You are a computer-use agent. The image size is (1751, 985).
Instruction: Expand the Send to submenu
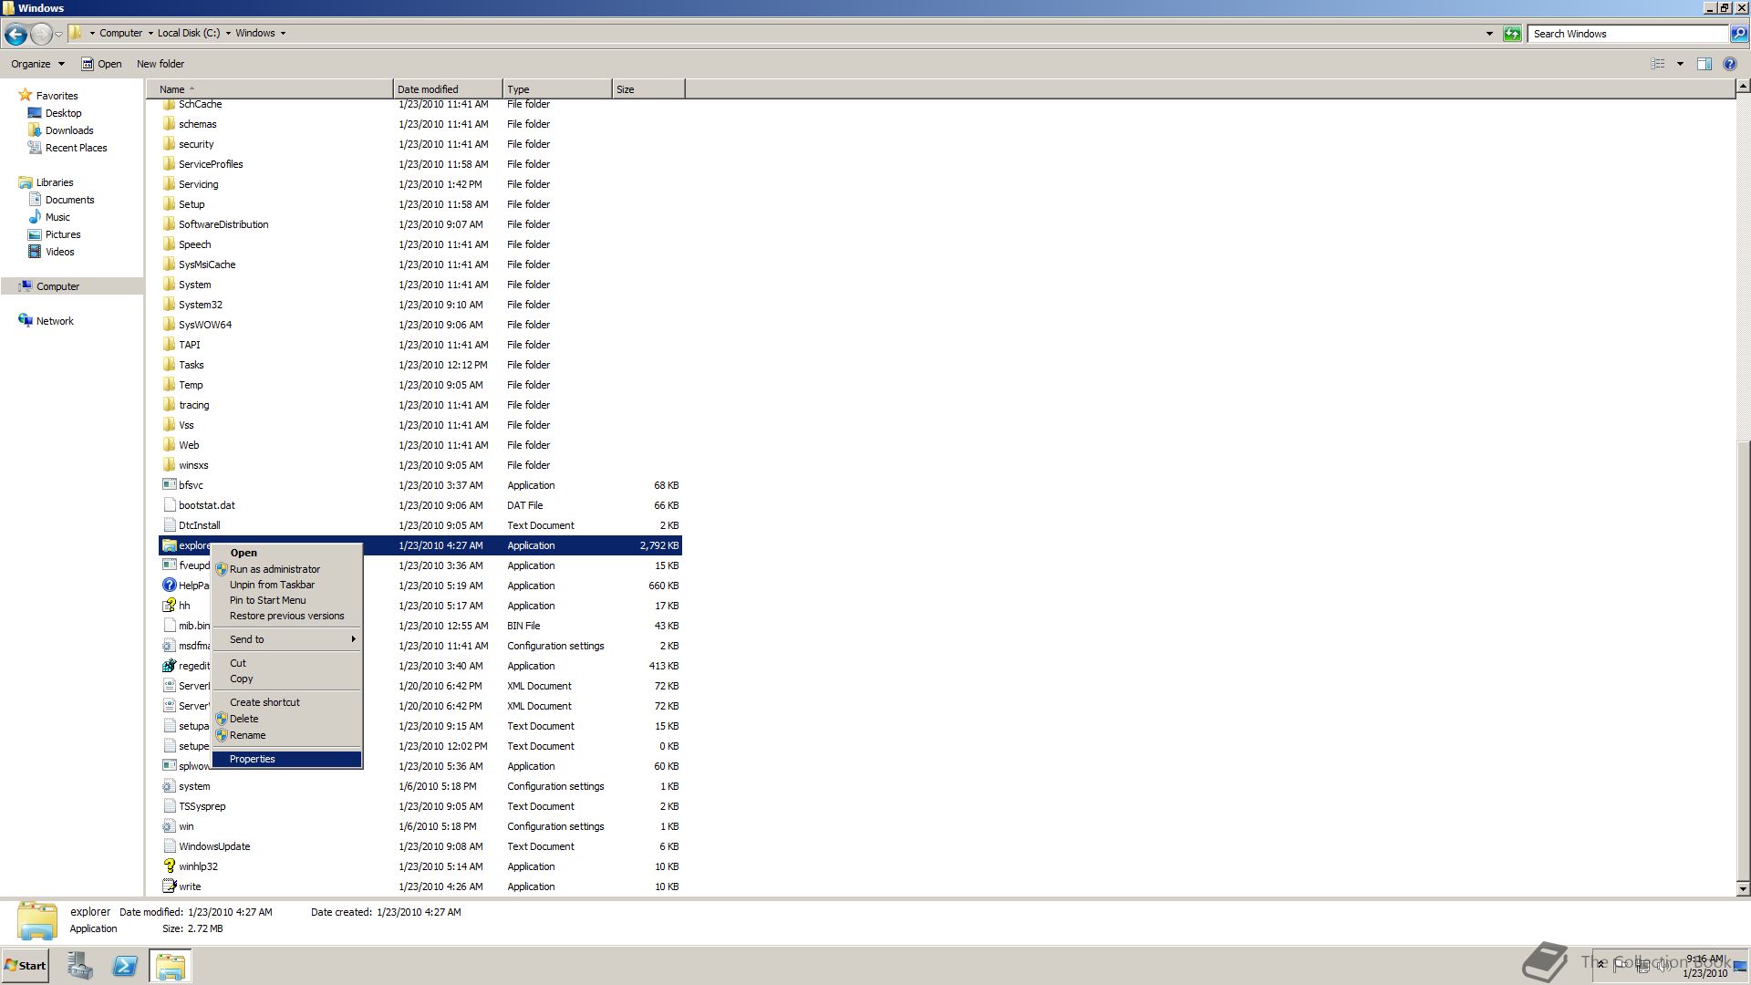[x=286, y=639]
